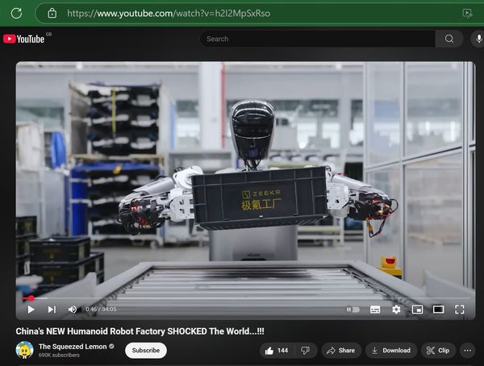
Task: Click 690K subscribers text
Action: tap(59, 356)
